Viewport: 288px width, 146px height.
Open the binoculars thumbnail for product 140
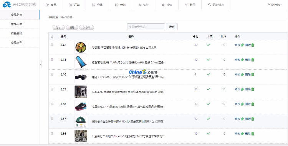81,77
